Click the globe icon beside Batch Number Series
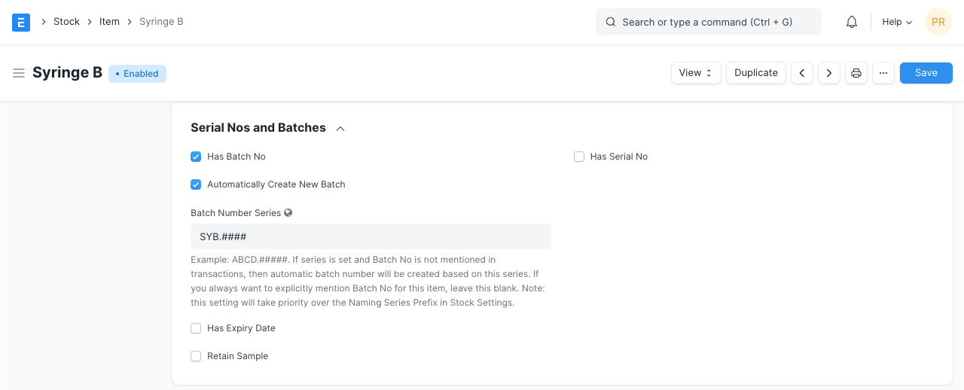 (x=288, y=213)
